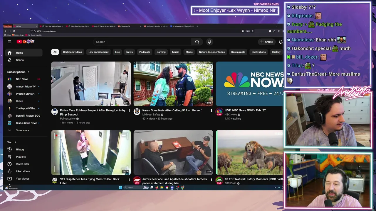Expand the You section chevron

[15, 142]
